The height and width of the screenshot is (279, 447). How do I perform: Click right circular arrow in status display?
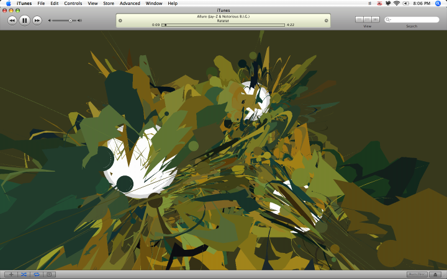click(327, 20)
